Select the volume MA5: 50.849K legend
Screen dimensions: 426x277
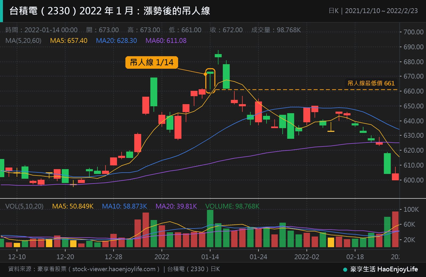(x=73, y=206)
